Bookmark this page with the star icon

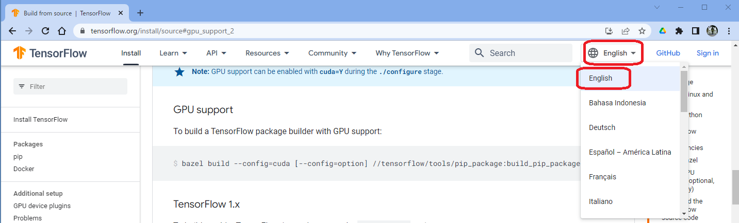[x=642, y=31]
